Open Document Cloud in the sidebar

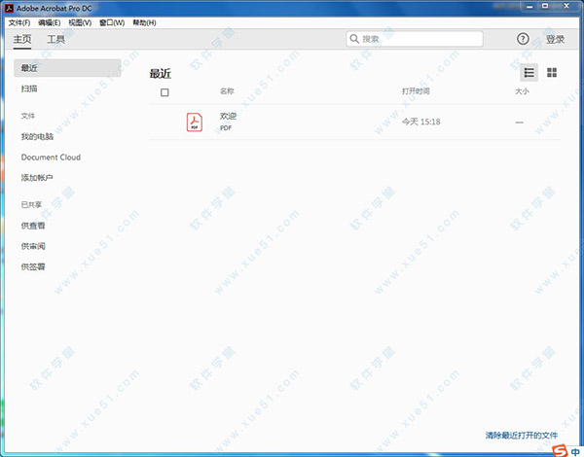click(x=51, y=158)
